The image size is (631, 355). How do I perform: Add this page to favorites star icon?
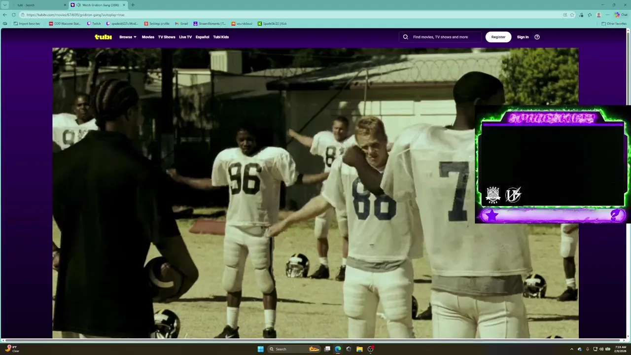tap(572, 15)
